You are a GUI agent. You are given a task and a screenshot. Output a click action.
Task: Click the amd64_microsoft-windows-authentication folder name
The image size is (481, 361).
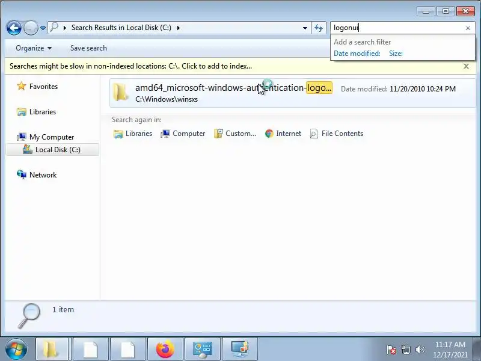pos(233,88)
